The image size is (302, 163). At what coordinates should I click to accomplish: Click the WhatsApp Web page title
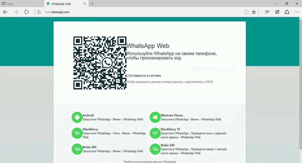point(148,46)
